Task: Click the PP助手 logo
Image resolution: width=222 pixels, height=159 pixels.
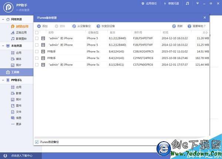Action: (9, 7)
